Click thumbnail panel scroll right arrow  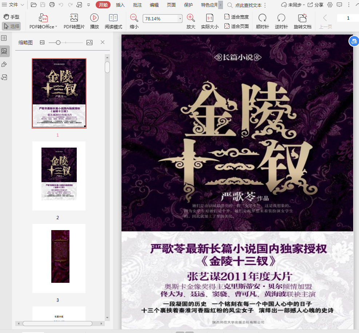[x=101, y=324]
